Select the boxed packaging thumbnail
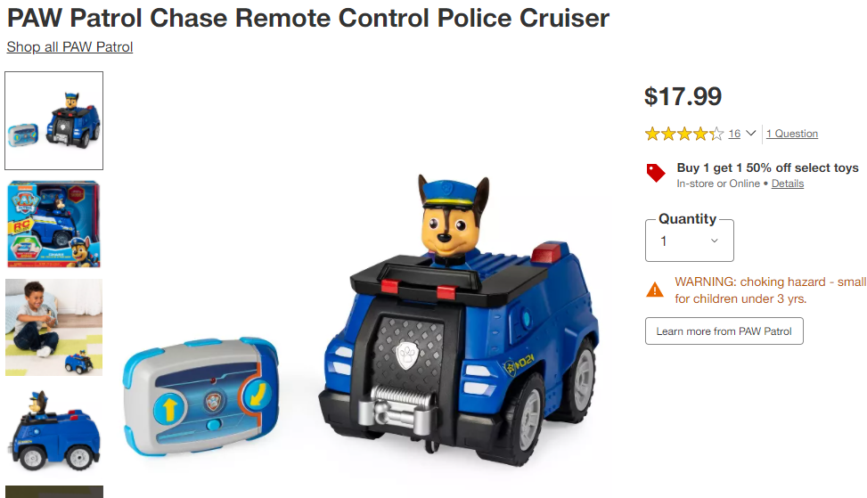Viewport: 867px width, 498px height. 54,224
